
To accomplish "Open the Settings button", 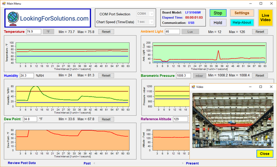I will [242, 13].
